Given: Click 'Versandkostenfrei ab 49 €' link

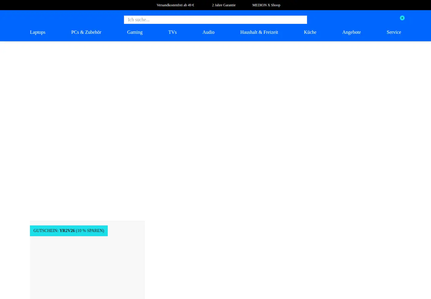Looking at the screenshot, I should [175, 5].
